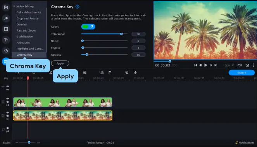The height and width of the screenshot is (147, 257).
Task: Open the Stickers clock-shaped tab
Action: [x=6, y=51]
